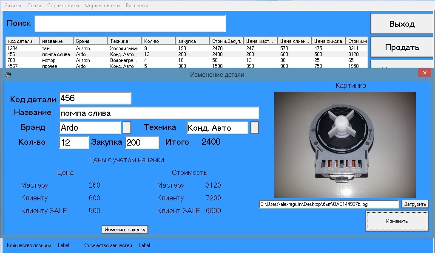Click the Поиск search field
Image resolution: width=435 pixels, height=253 pixels.
(x=130, y=24)
